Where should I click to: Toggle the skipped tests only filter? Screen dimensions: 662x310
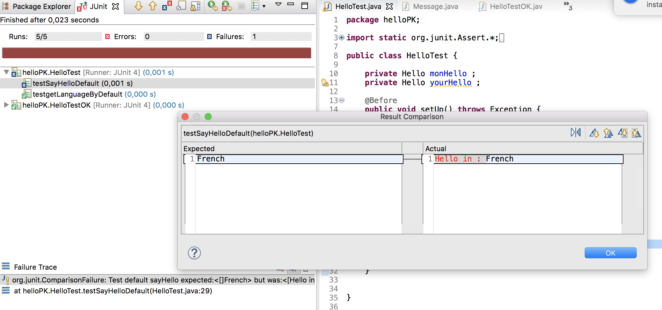click(x=181, y=6)
